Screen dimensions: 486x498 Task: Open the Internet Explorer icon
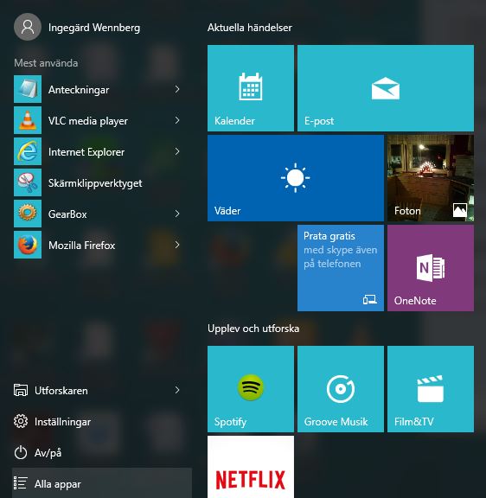28,151
